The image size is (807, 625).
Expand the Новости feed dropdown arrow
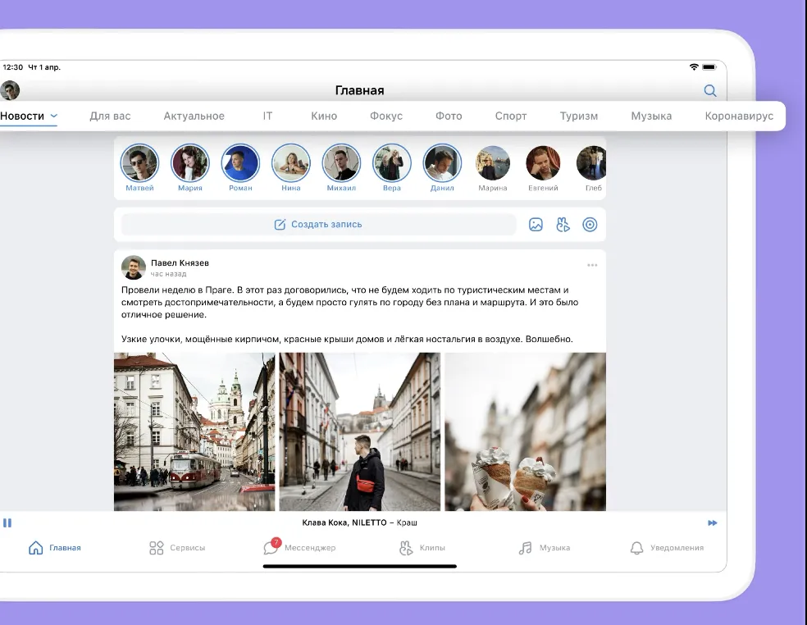click(x=53, y=116)
